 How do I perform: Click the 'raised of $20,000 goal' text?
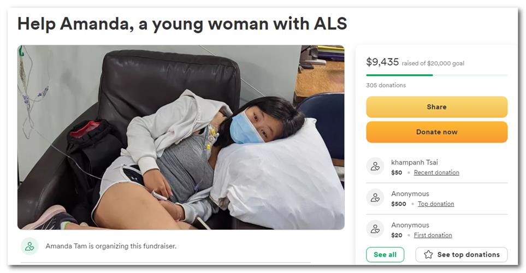click(433, 63)
